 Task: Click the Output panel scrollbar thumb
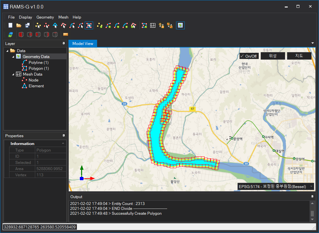click(312, 213)
